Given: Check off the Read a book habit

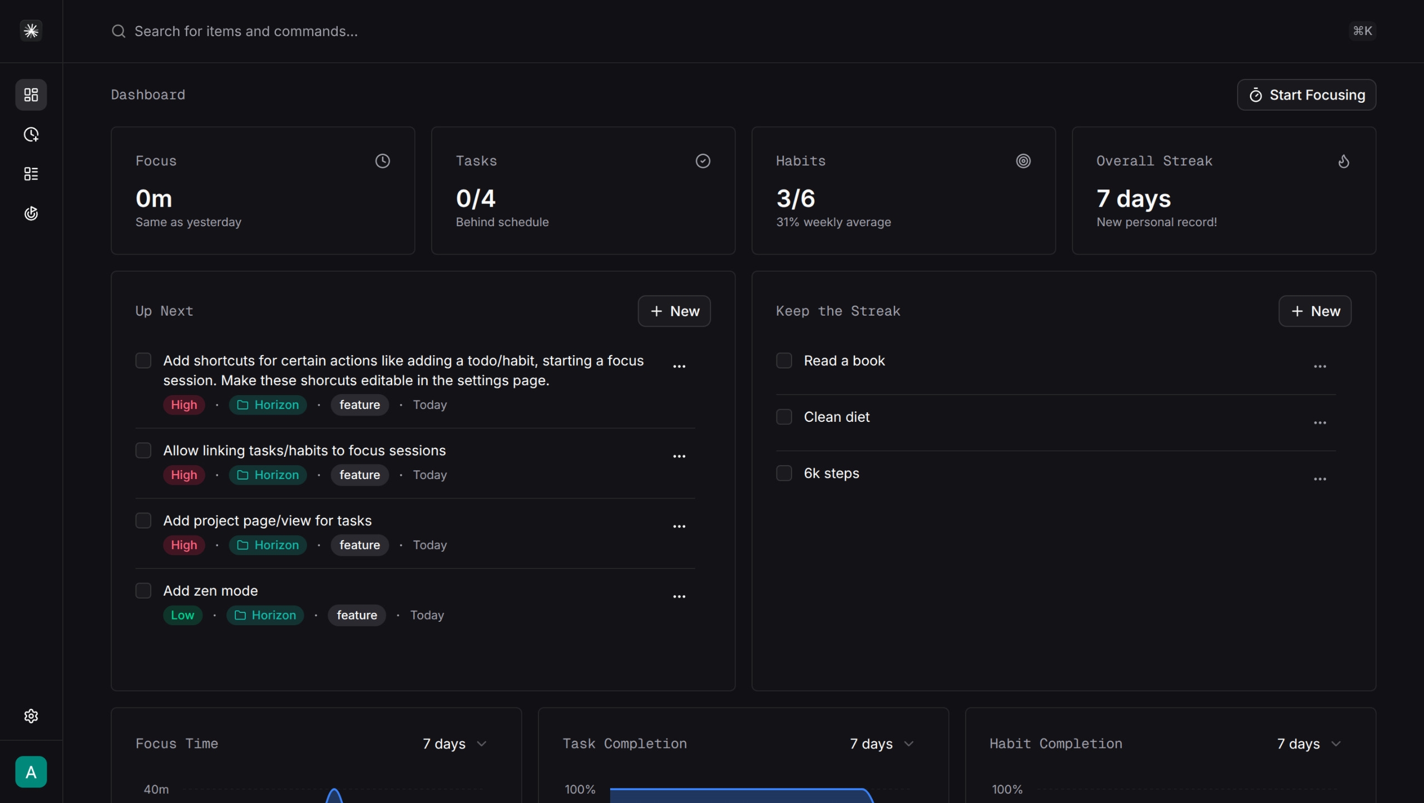Looking at the screenshot, I should point(784,360).
